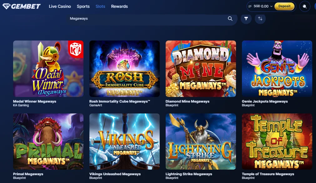Click the GameArt provider label
Screen dimensions: 316x183
tap(96, 105)
